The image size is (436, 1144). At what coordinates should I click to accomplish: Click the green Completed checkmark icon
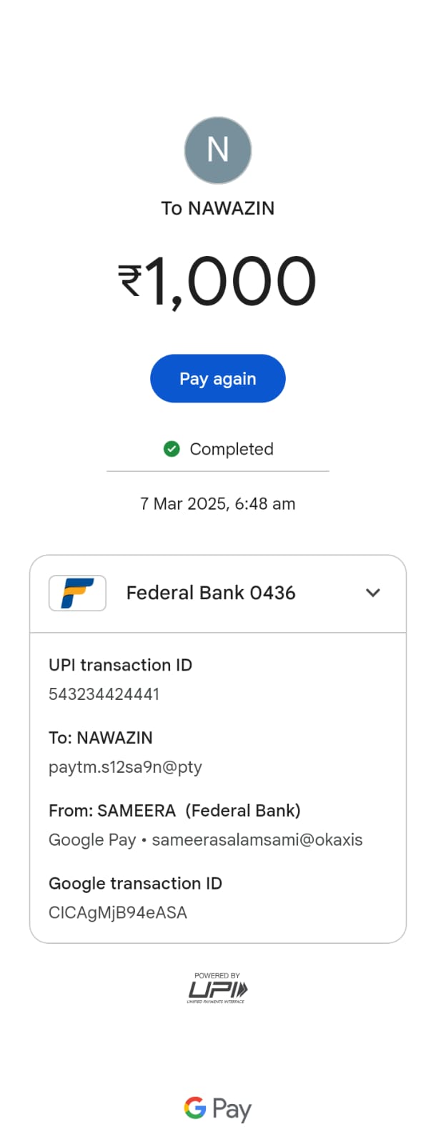[x=172, y=449]
